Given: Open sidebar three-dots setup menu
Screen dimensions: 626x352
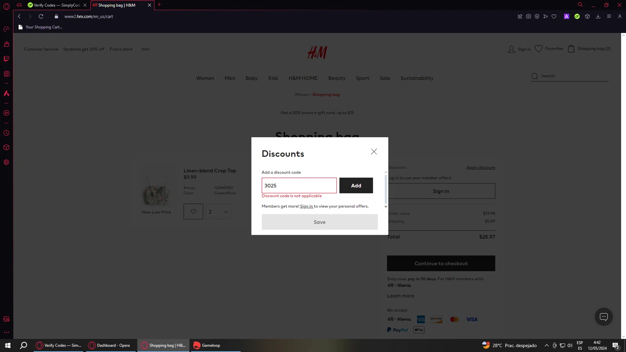Looking at the screenshot, I should click(x=6, y=332).
